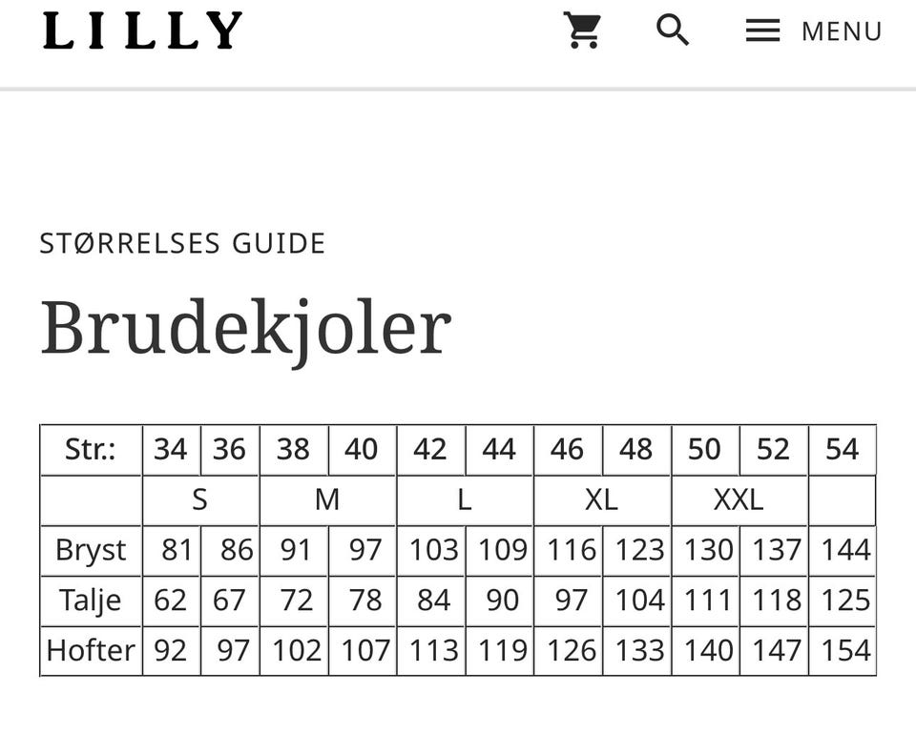Open the hamburger menu icon

(762, 31)
